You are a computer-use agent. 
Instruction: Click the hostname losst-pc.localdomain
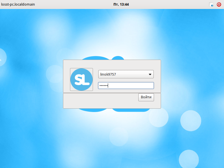(18, 4)
